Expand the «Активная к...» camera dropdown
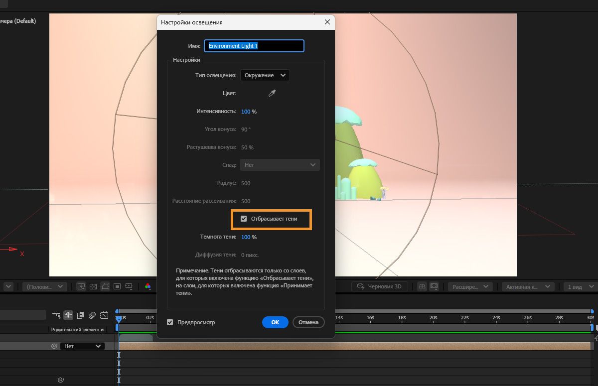 (527, 287)
